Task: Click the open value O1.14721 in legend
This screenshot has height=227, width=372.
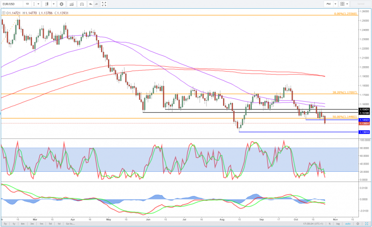Action: pos(14,13)
